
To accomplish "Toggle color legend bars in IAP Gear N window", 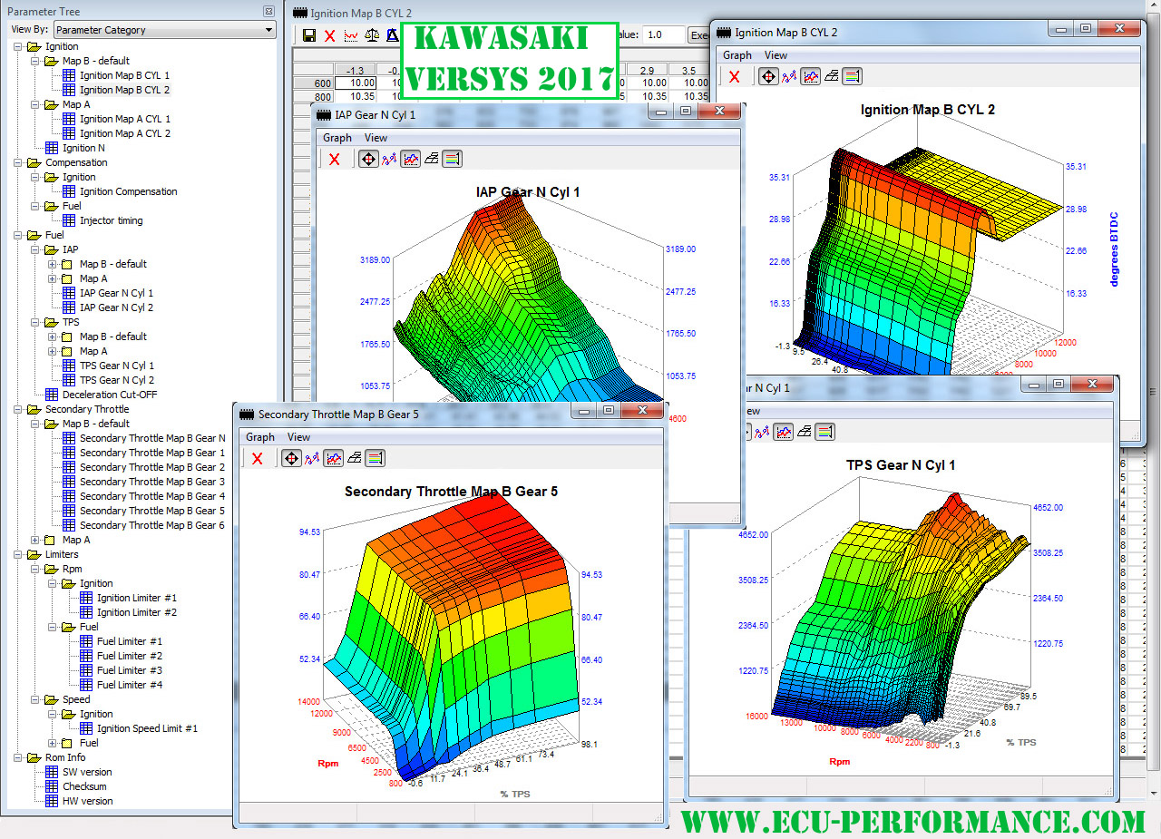I will tap(453, 159).
